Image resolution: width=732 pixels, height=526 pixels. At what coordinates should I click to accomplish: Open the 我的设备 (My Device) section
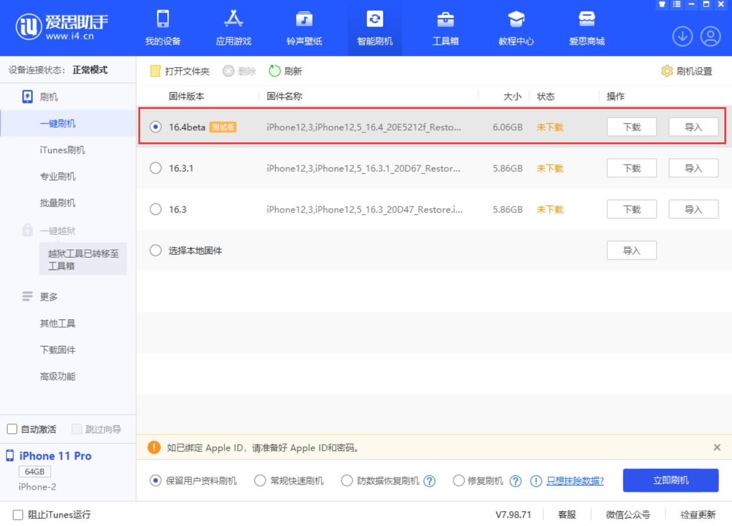pos(163,28)
